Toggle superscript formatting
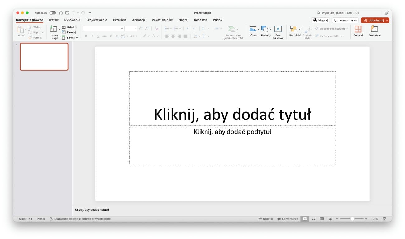The width and height of the screenshot is (405, 239). (x=111, y=36)
